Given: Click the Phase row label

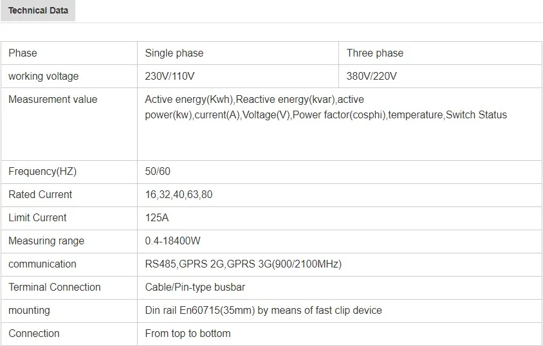Looking at the screenshot, I should (23, 53).
